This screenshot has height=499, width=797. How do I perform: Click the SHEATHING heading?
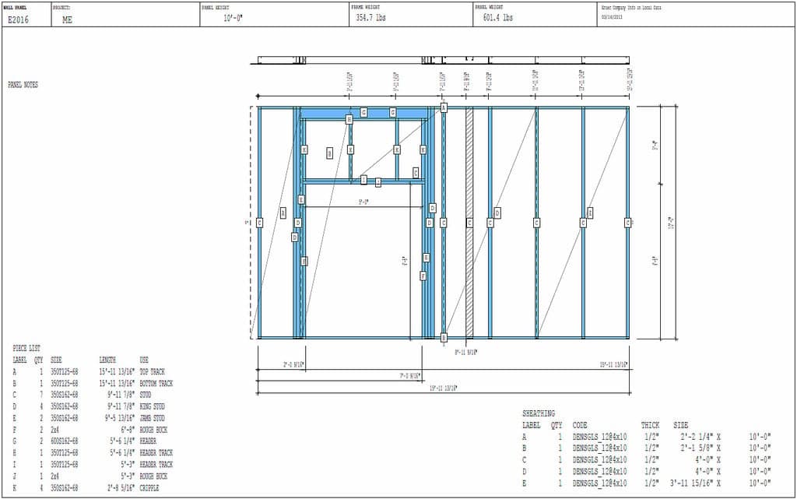539,413
